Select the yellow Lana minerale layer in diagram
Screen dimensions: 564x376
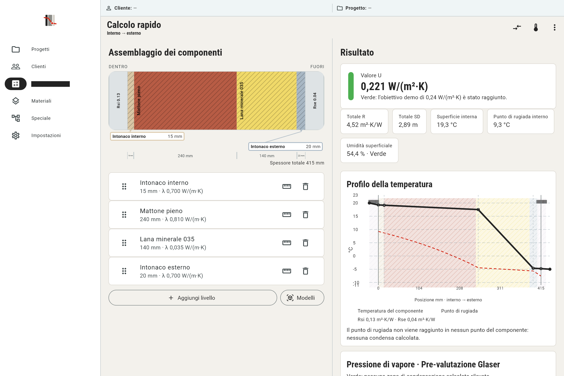[267, 101]
